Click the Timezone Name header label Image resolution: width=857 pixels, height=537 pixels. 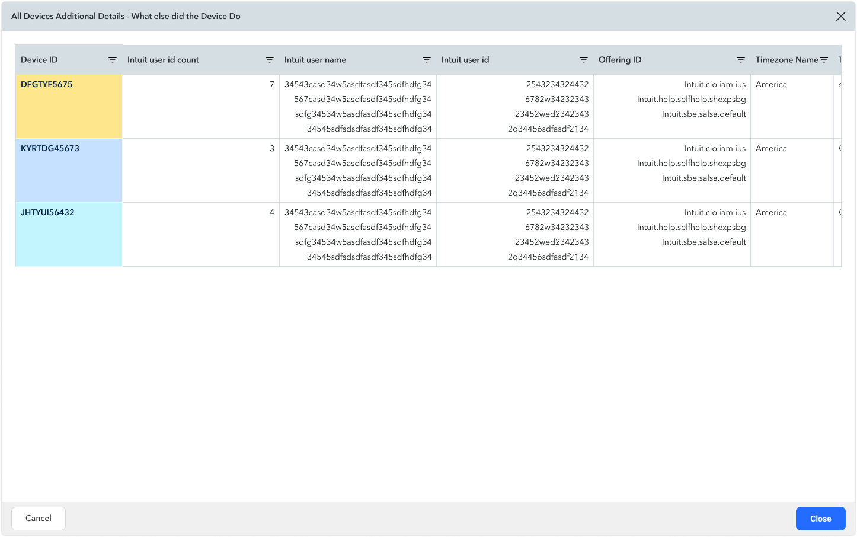coord(786,60)
